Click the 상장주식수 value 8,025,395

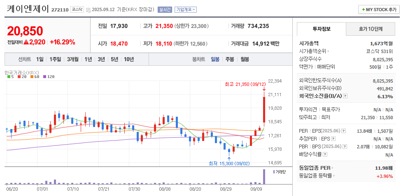click(x=383, y=60)
